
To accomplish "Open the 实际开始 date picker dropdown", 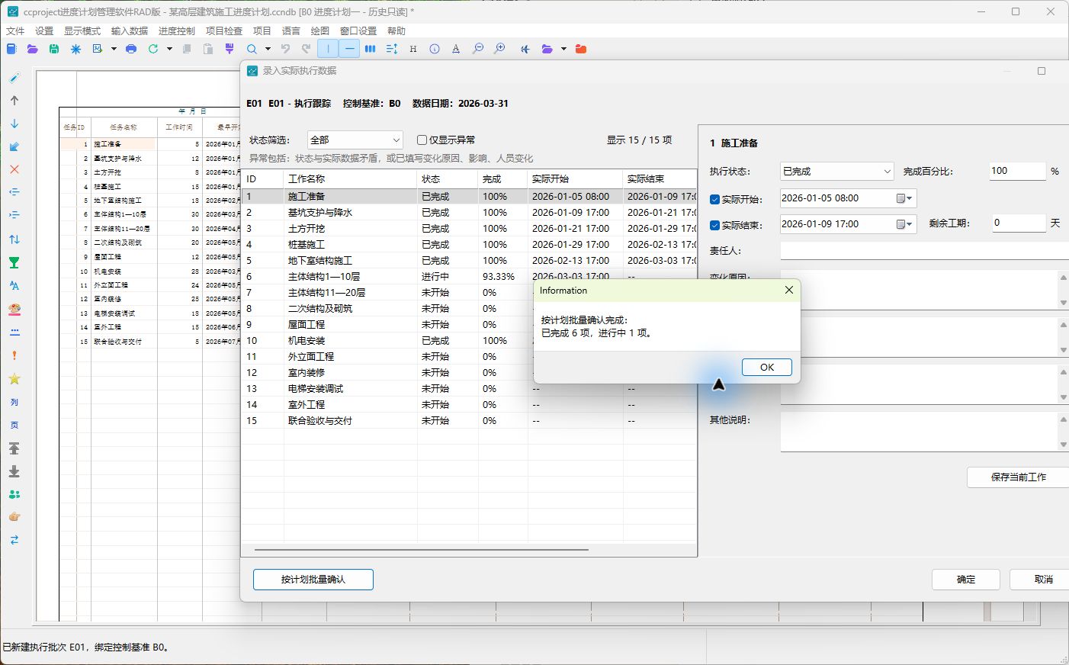I will point(905,198).
